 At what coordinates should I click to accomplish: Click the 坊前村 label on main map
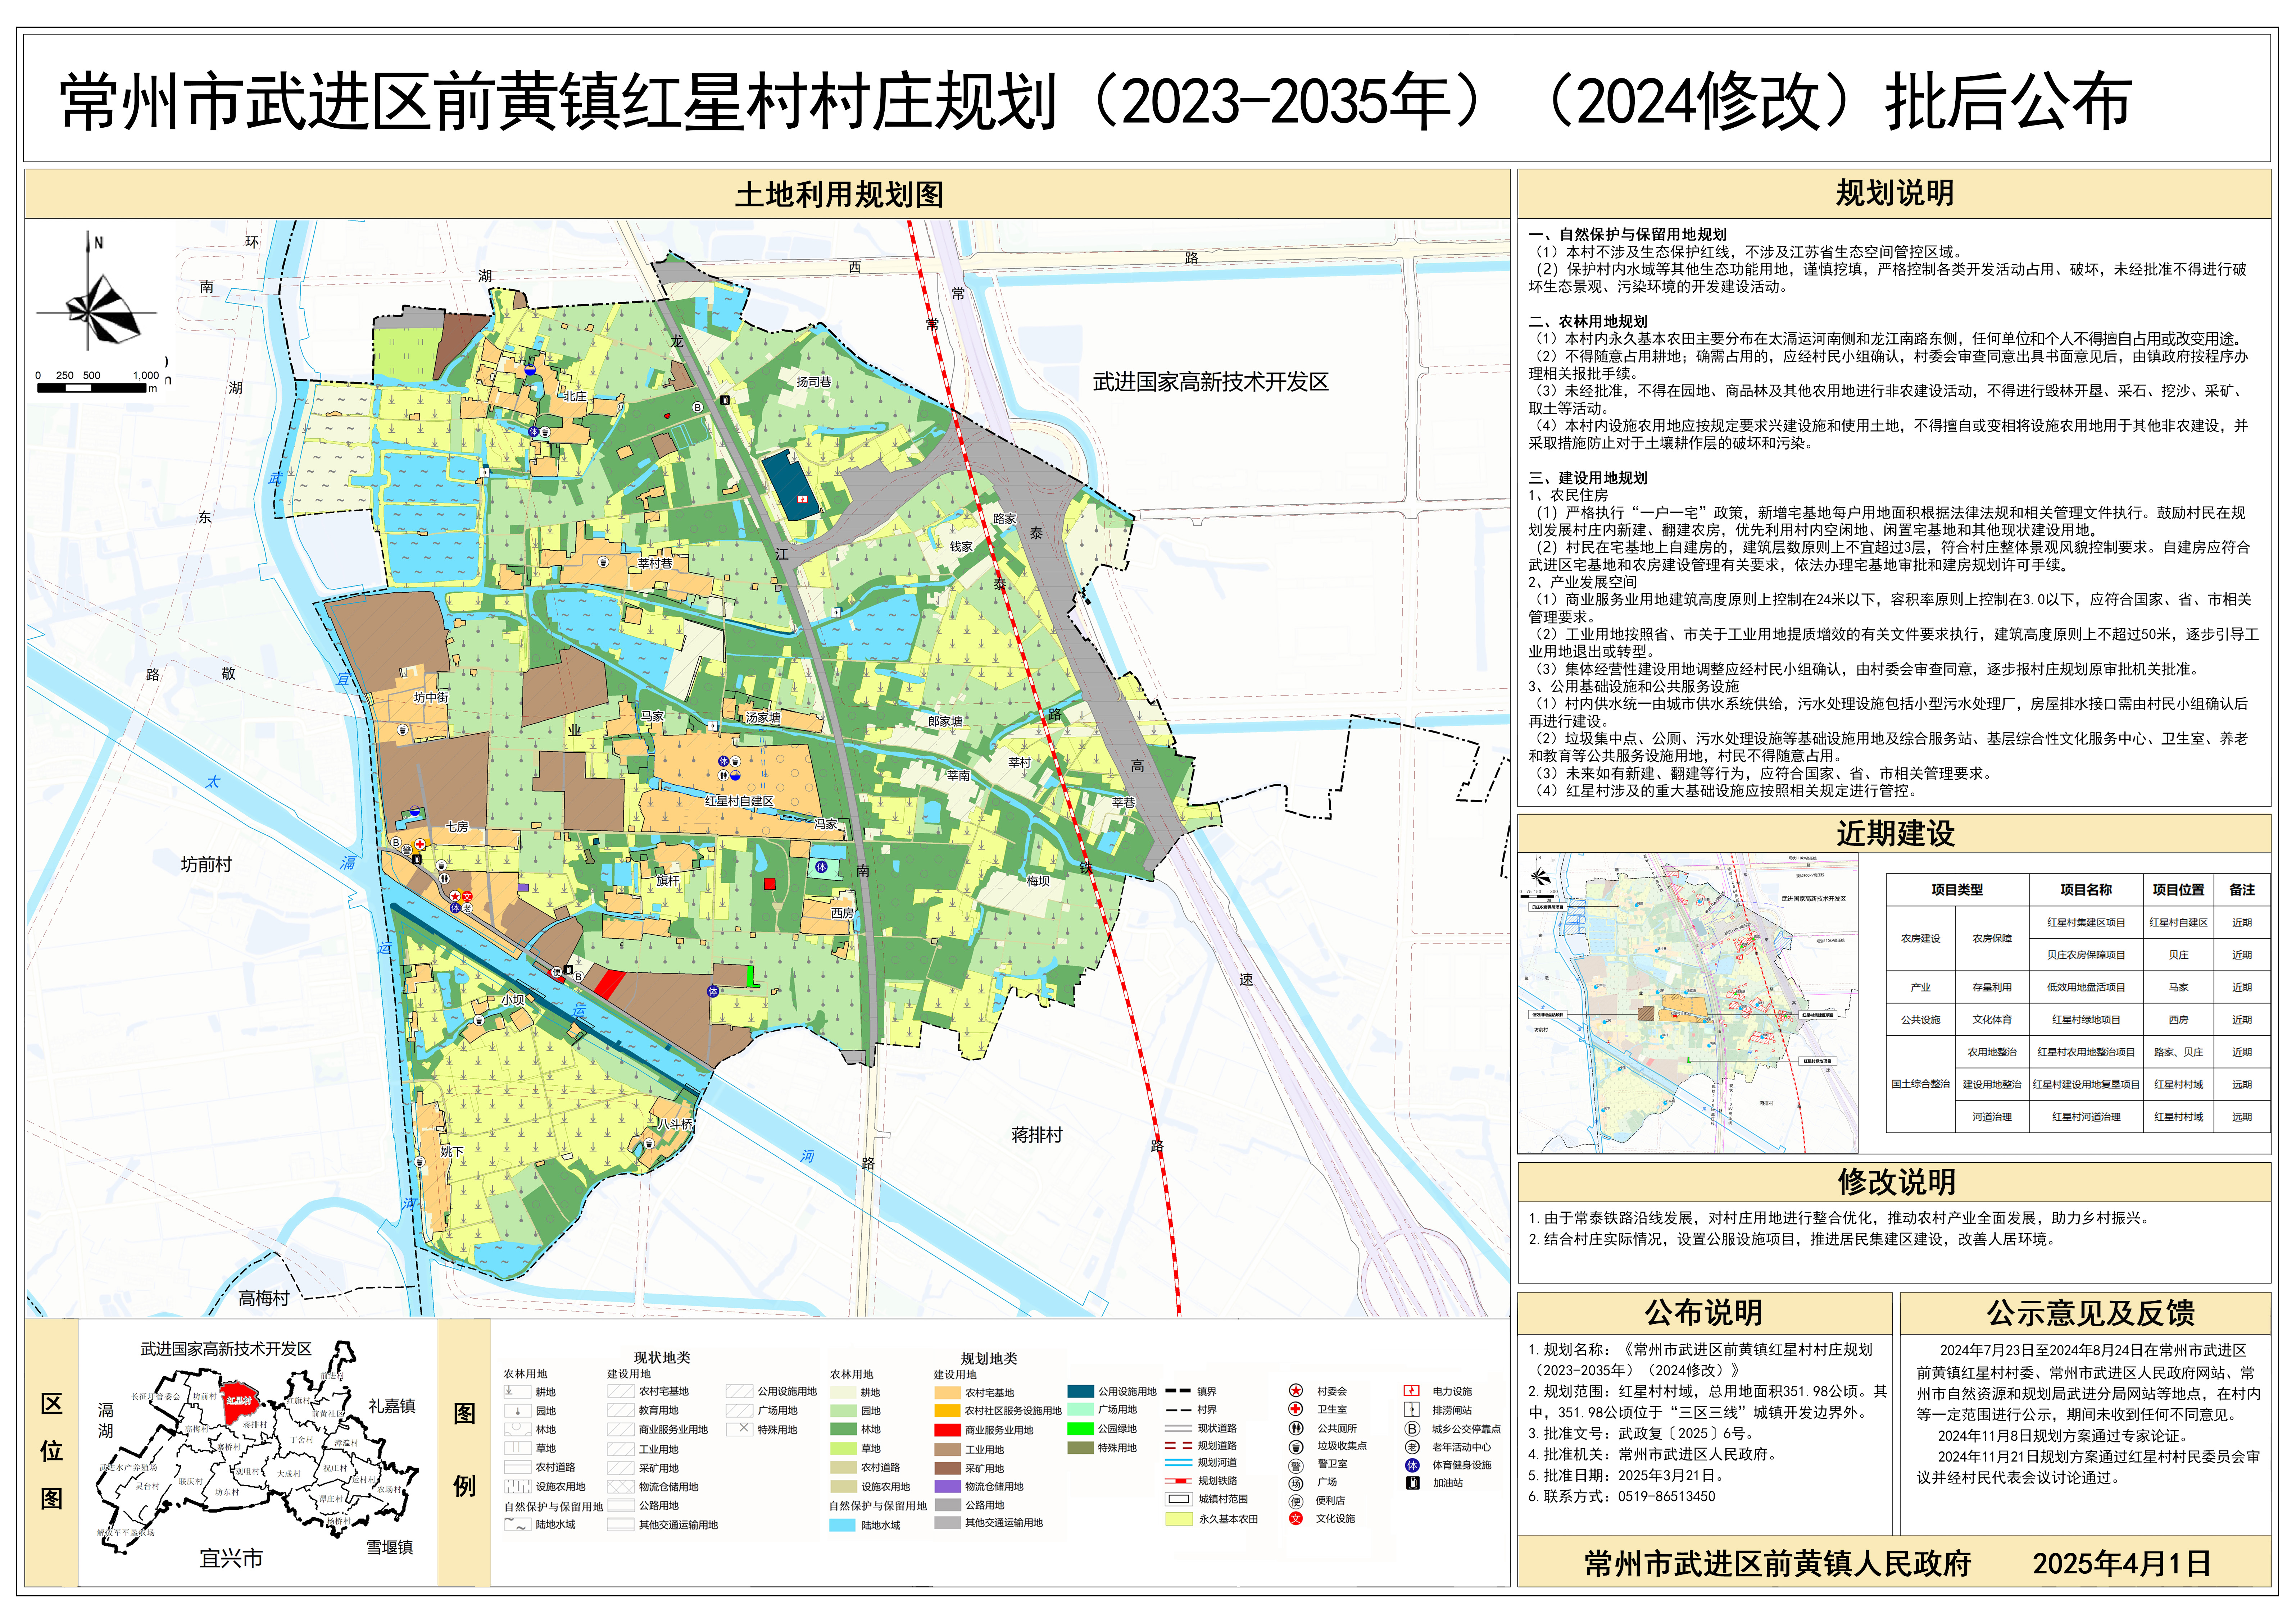coord(206,865)
